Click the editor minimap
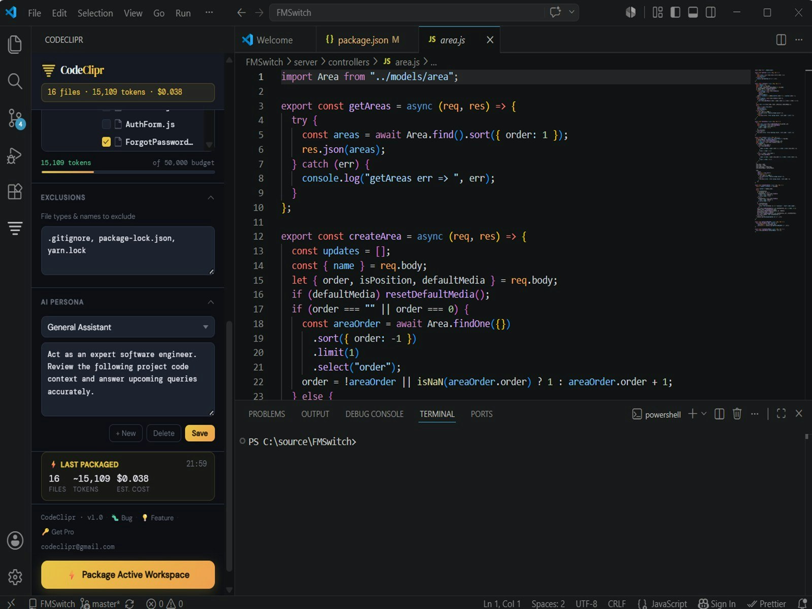The width and height of the screenshot is (812, 609). [x=777, y=151]
